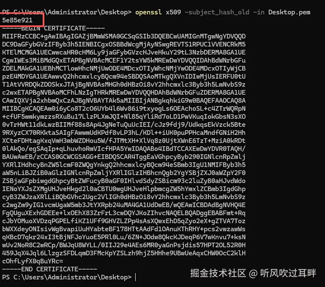The image size is (325, 287).
Task: Click the x509 subcommand text
Action: click(173, 12)
